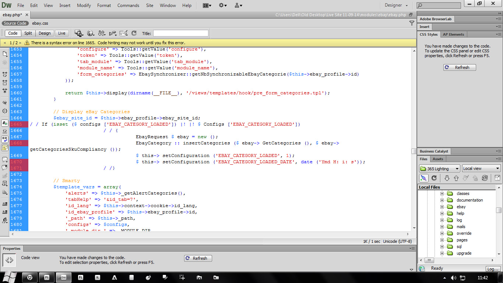The width and height of the screenshot is (503, 283).
Task: Click the filter funnel icon near file path
Action: coord(412,23)
